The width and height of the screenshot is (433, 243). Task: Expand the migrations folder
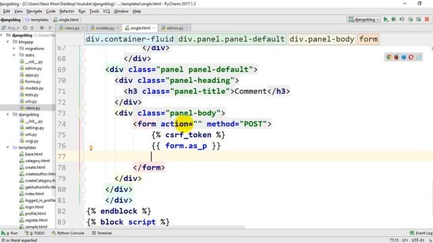coord(14,49)
